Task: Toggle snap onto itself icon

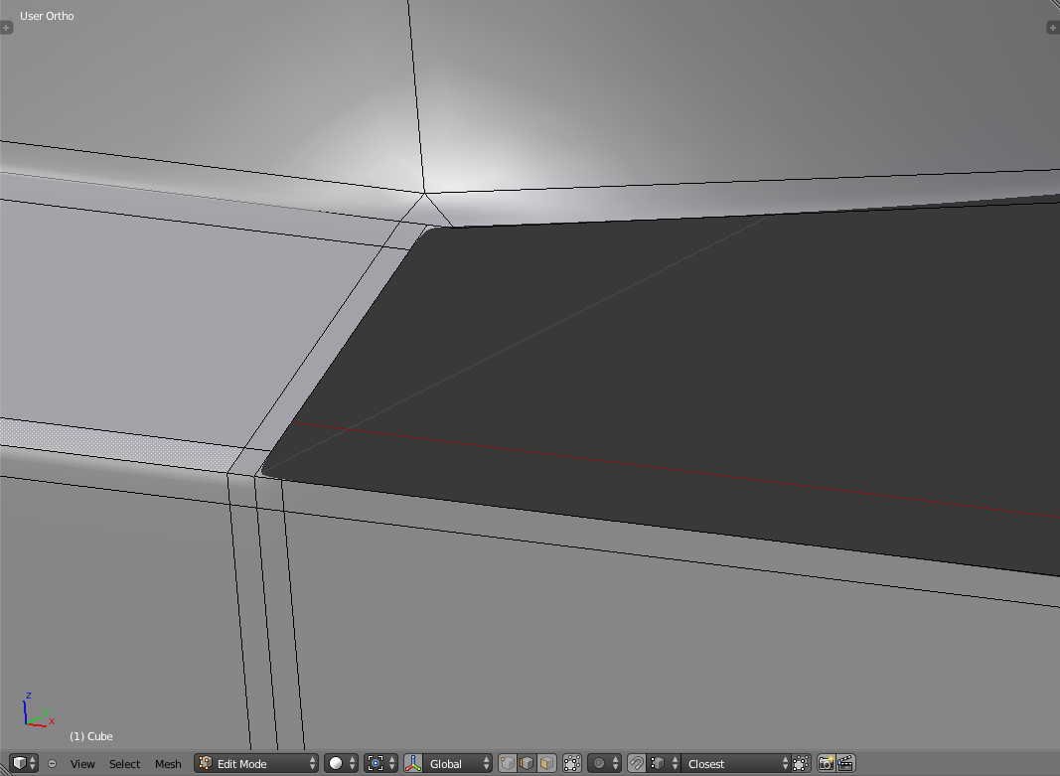Action: (x=801, y=763)
